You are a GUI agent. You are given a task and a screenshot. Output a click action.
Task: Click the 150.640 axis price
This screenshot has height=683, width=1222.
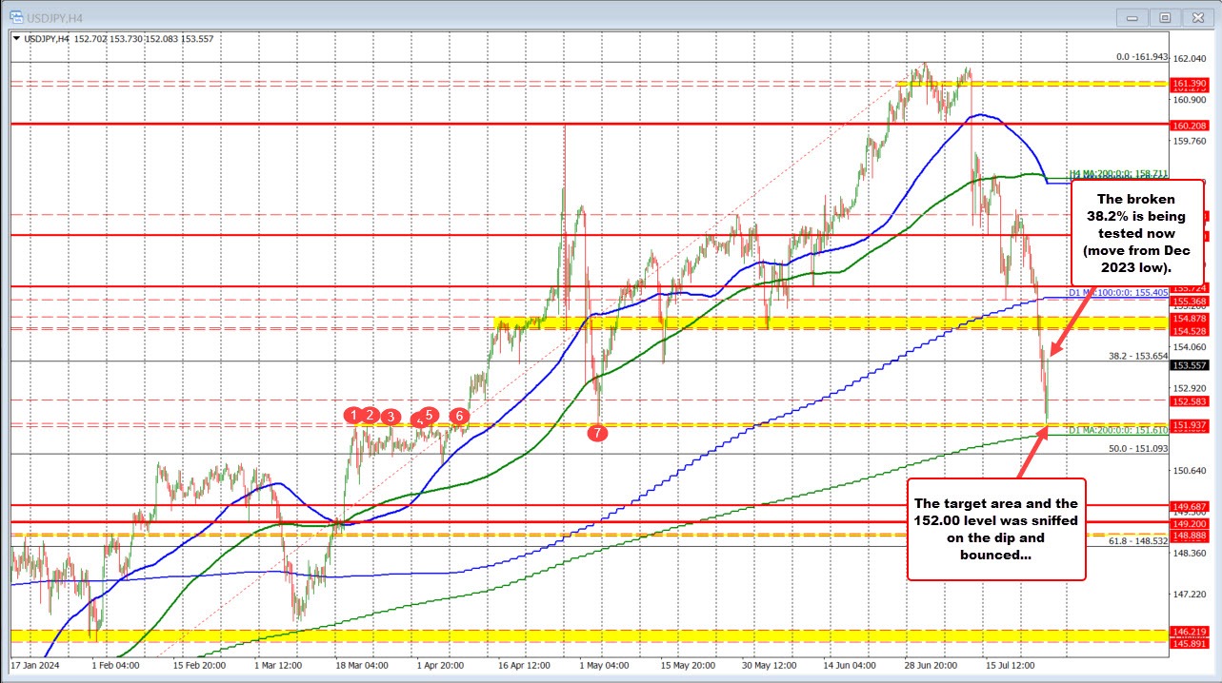(x=1192, y=470)
